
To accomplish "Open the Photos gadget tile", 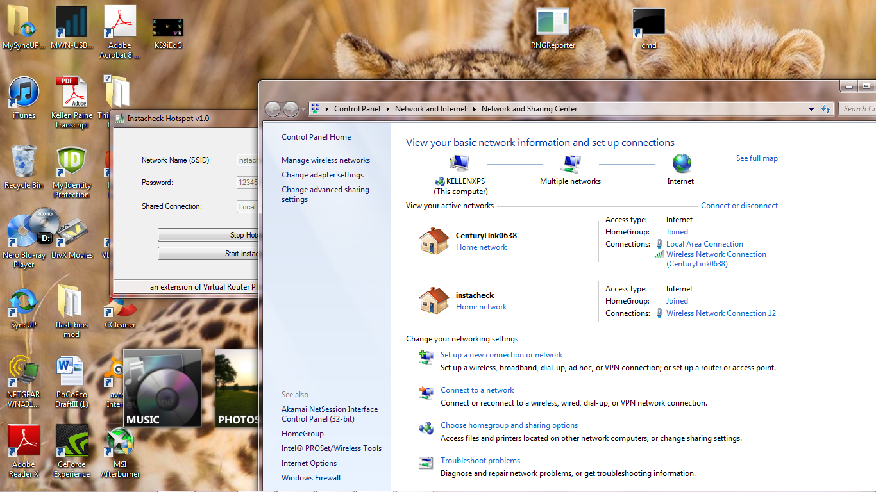I will (237, 388).
